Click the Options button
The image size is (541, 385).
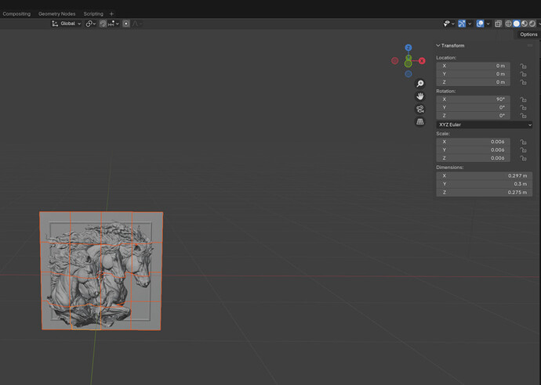(x=528, y=34)
